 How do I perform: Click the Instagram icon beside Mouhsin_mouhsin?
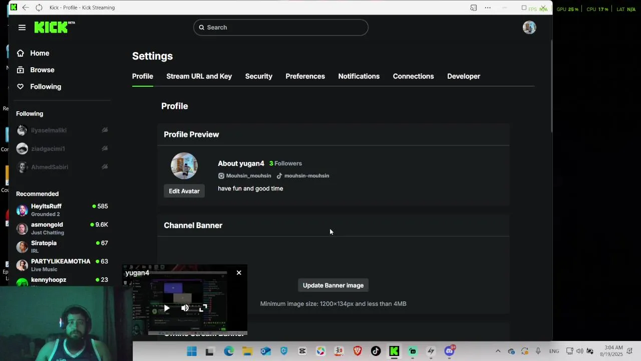point(221,176)
